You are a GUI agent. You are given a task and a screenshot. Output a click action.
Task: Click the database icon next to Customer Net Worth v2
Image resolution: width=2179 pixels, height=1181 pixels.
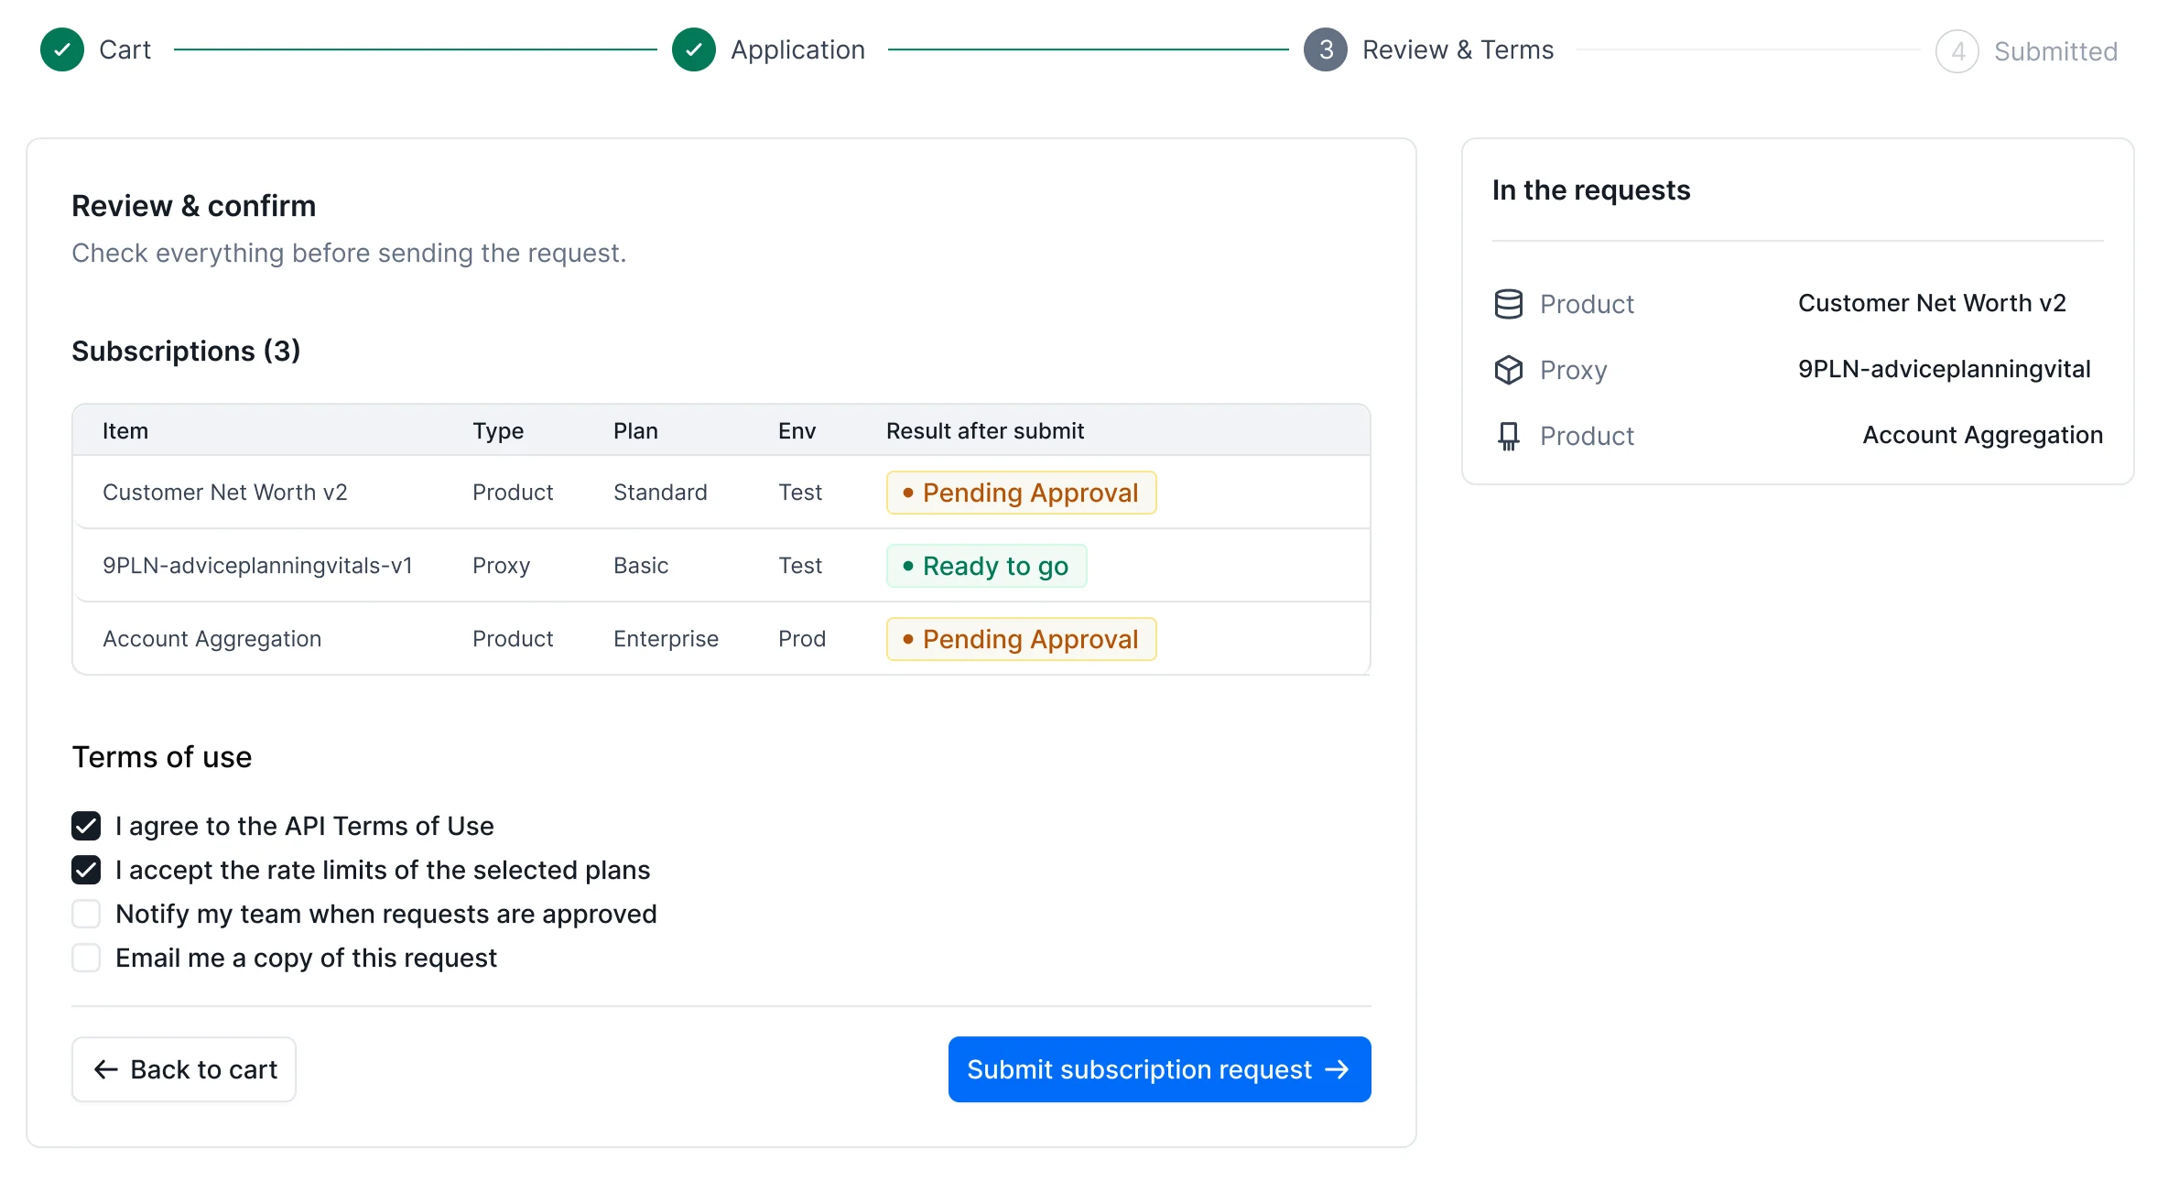click(1509, 304)
